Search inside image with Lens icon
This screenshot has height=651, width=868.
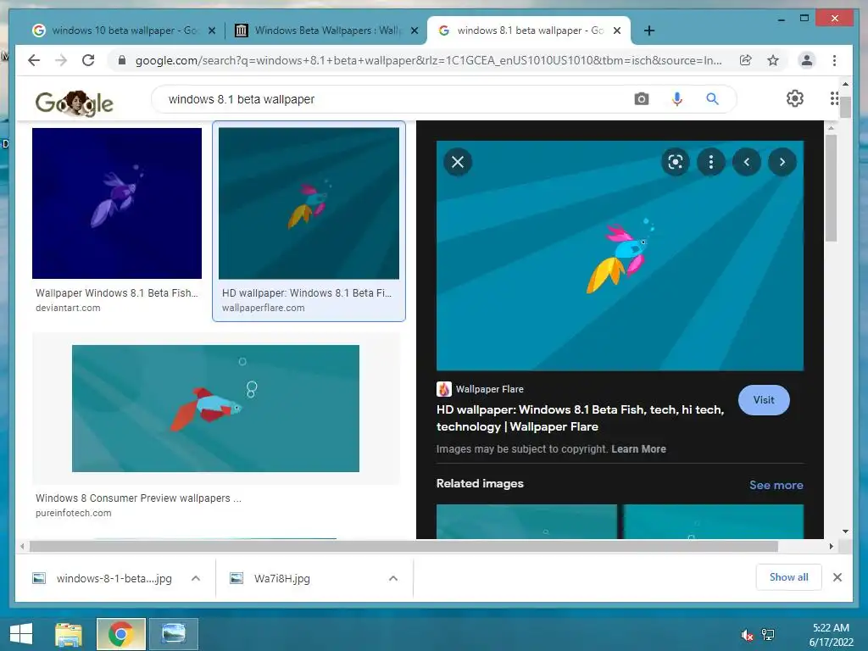[x=676, y=162]
